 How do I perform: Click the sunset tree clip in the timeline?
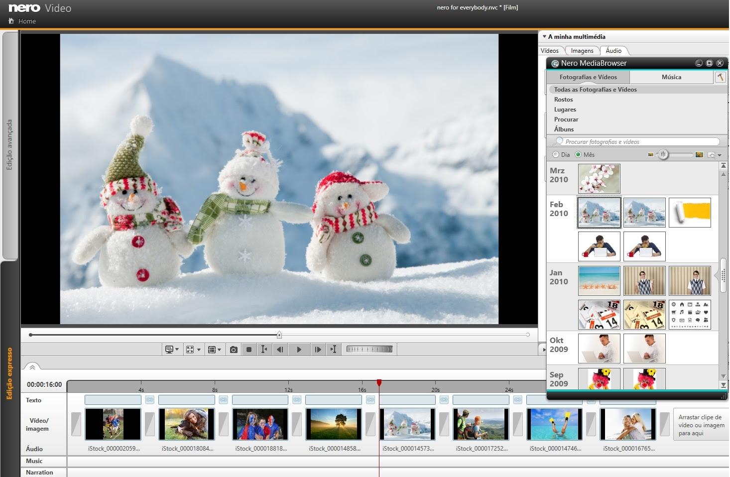[x=334, y=424]
